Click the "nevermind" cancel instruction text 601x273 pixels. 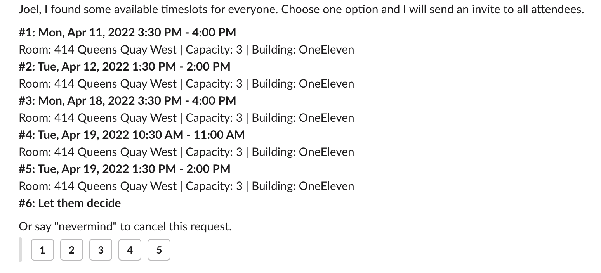pos(125,226)
